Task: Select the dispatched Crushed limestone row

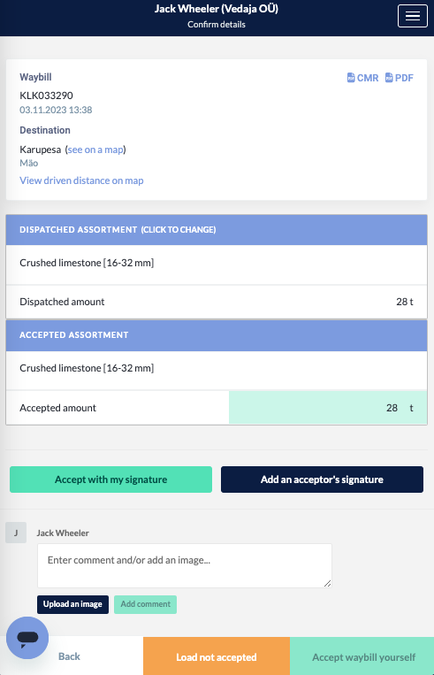Action: [x=217, y=263]
